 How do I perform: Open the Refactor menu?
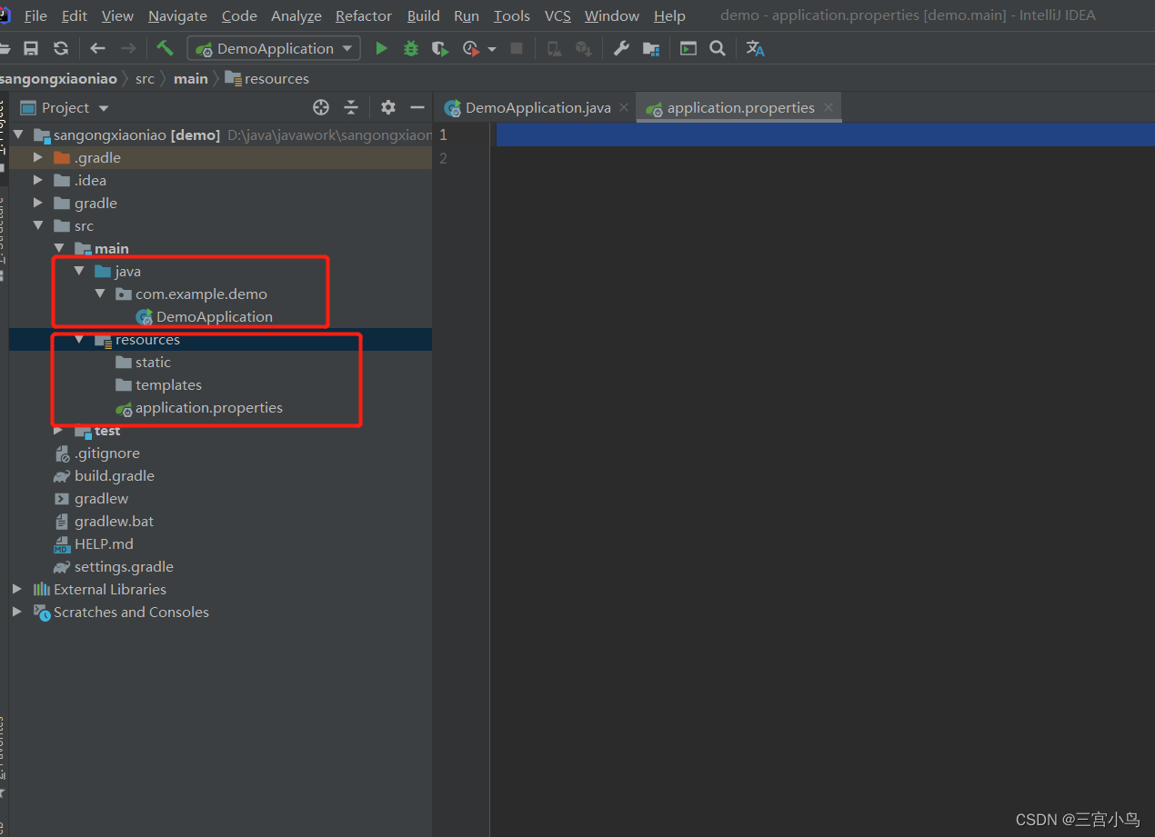coord(363,15)
